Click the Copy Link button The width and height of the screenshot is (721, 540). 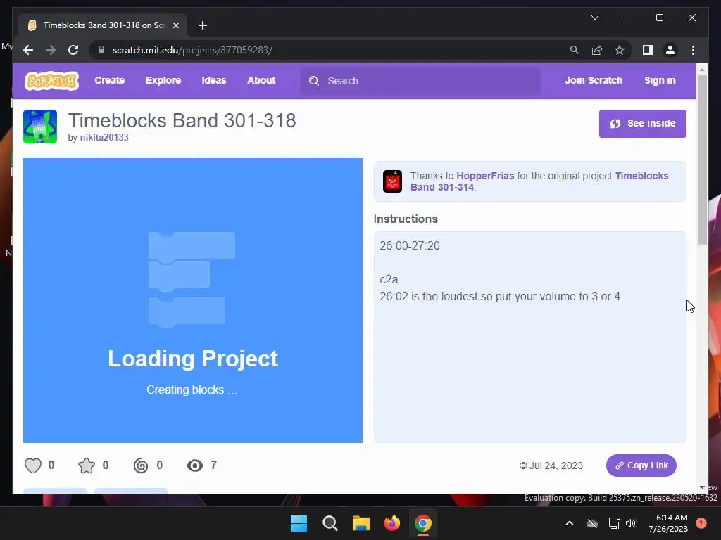641,465
